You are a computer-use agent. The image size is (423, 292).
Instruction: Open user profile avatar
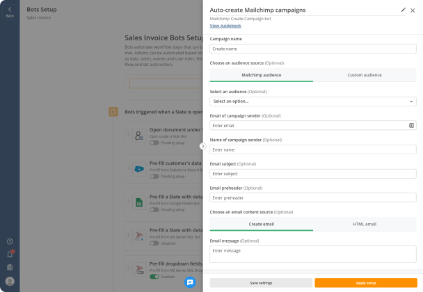(10, 281)
